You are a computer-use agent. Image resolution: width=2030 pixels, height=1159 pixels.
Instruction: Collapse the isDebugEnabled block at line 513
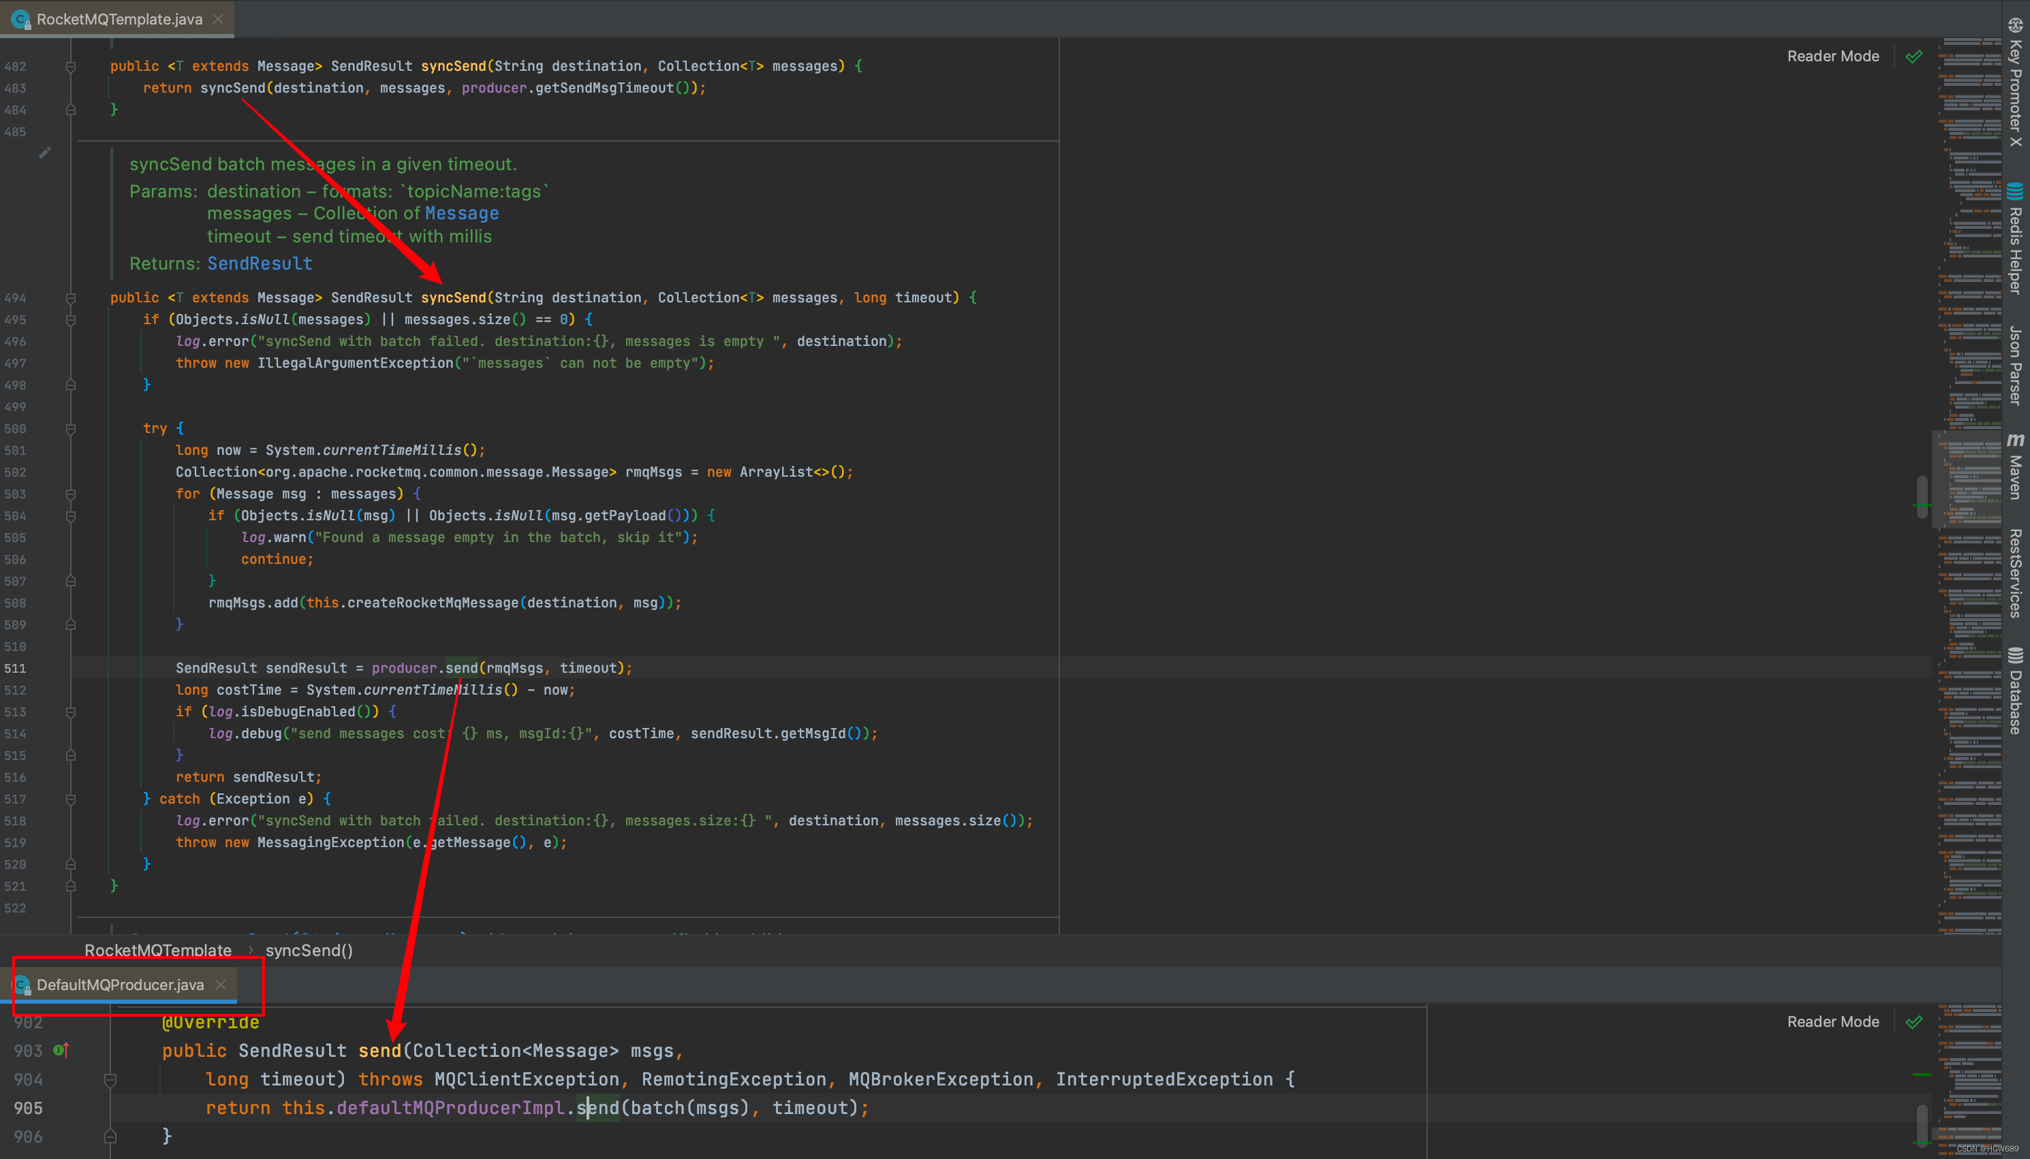click(71, 712)
